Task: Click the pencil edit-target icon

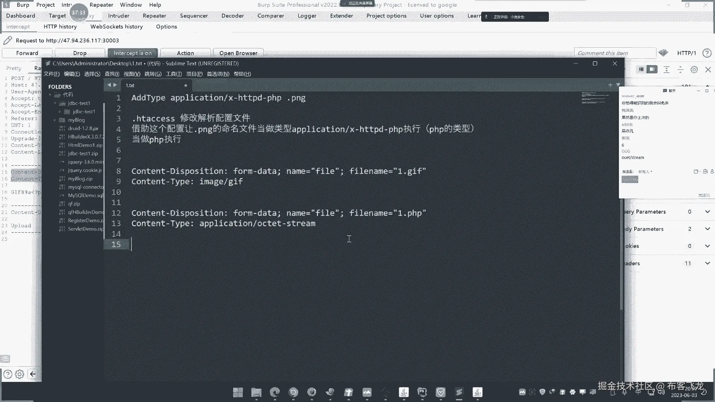Action: click(7, 40)
